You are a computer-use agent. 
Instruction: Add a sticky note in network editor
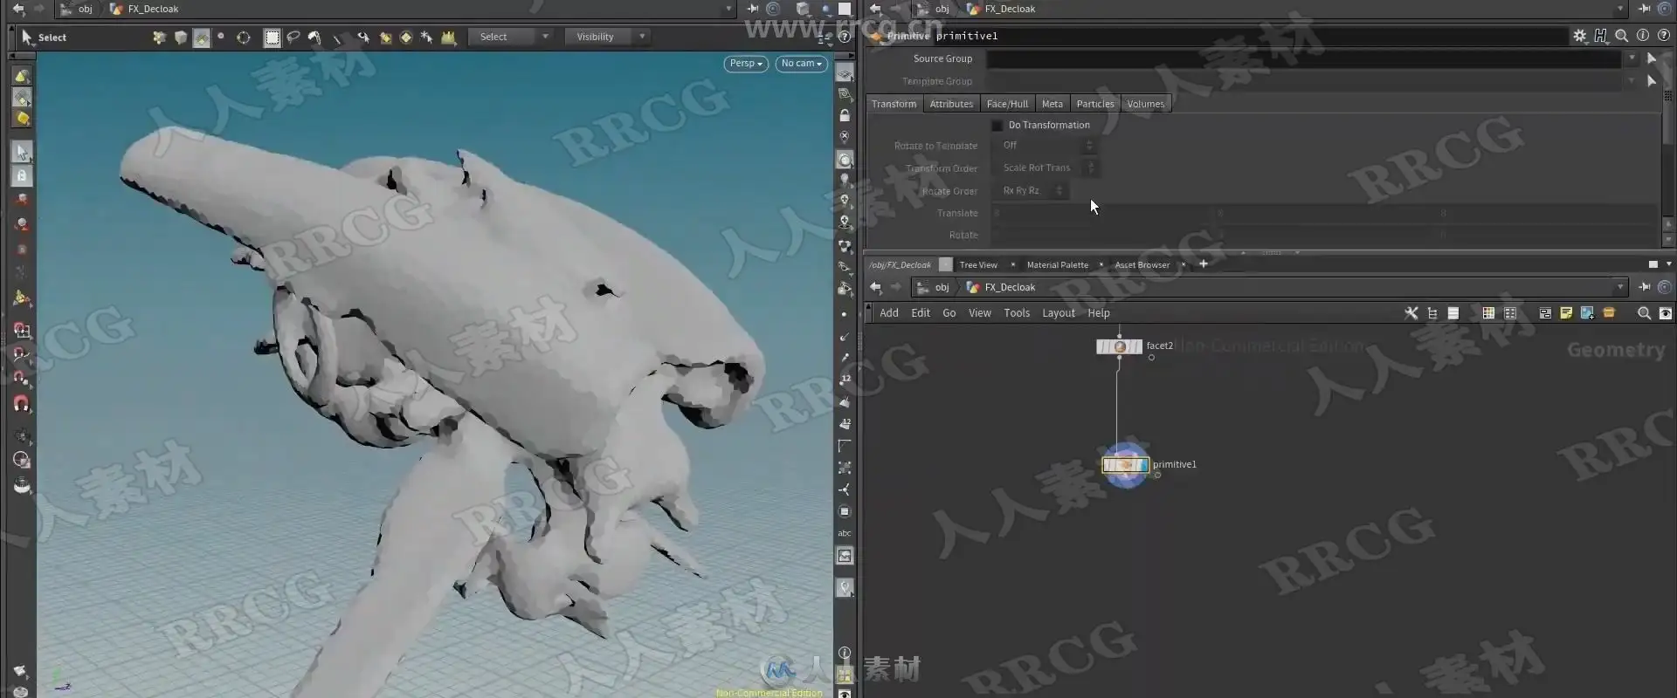pos(1566,313)
